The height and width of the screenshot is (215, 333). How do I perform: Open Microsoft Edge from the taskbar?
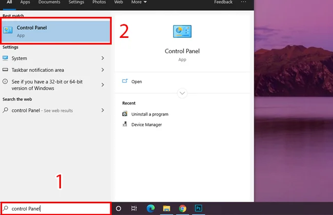(x=151, y=208)
